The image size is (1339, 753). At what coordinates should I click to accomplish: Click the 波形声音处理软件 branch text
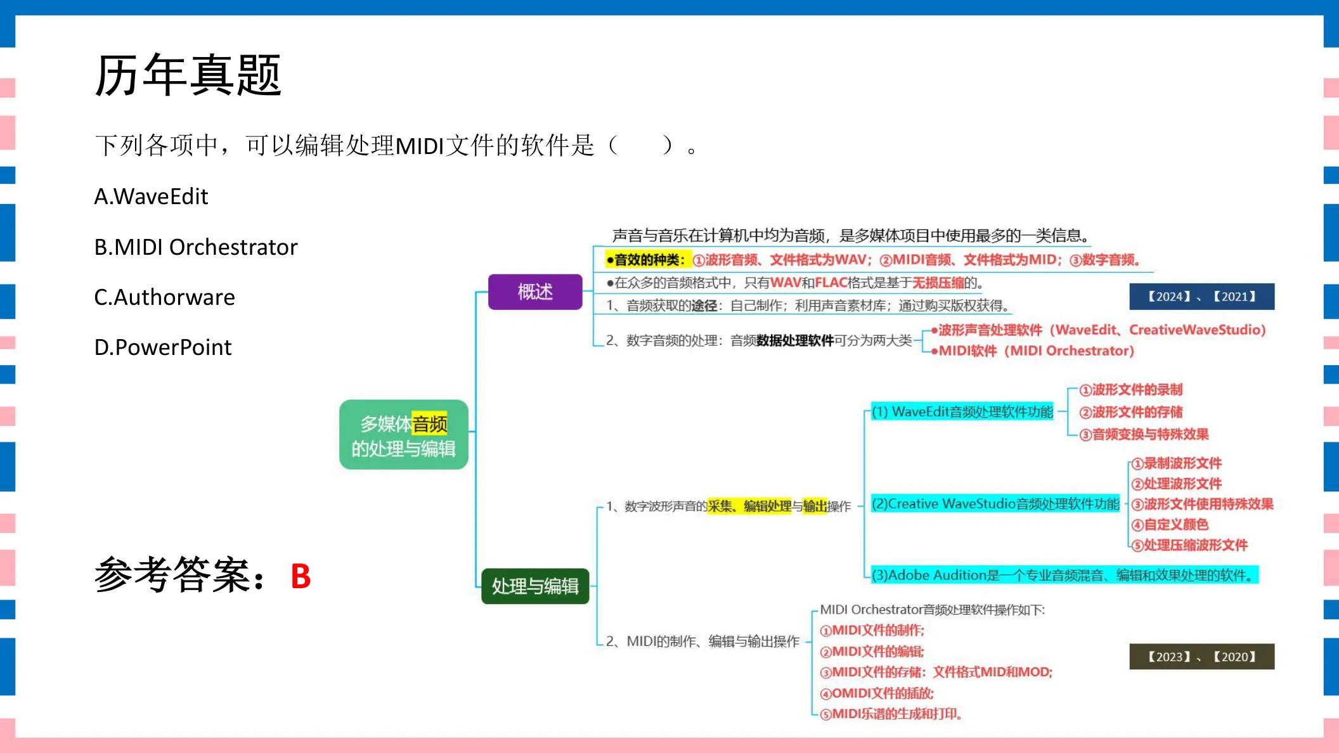click(x=1098, y=330)
